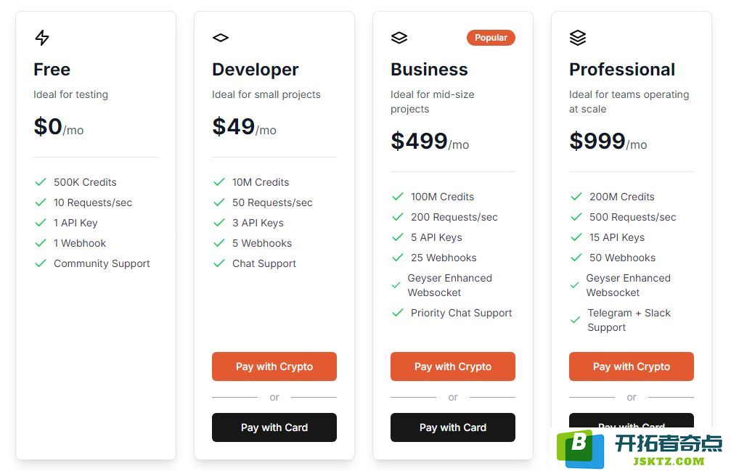Select Pay with Crypto for Professional plan
Viewport: 731px width, 471px height.
point(632,366)
